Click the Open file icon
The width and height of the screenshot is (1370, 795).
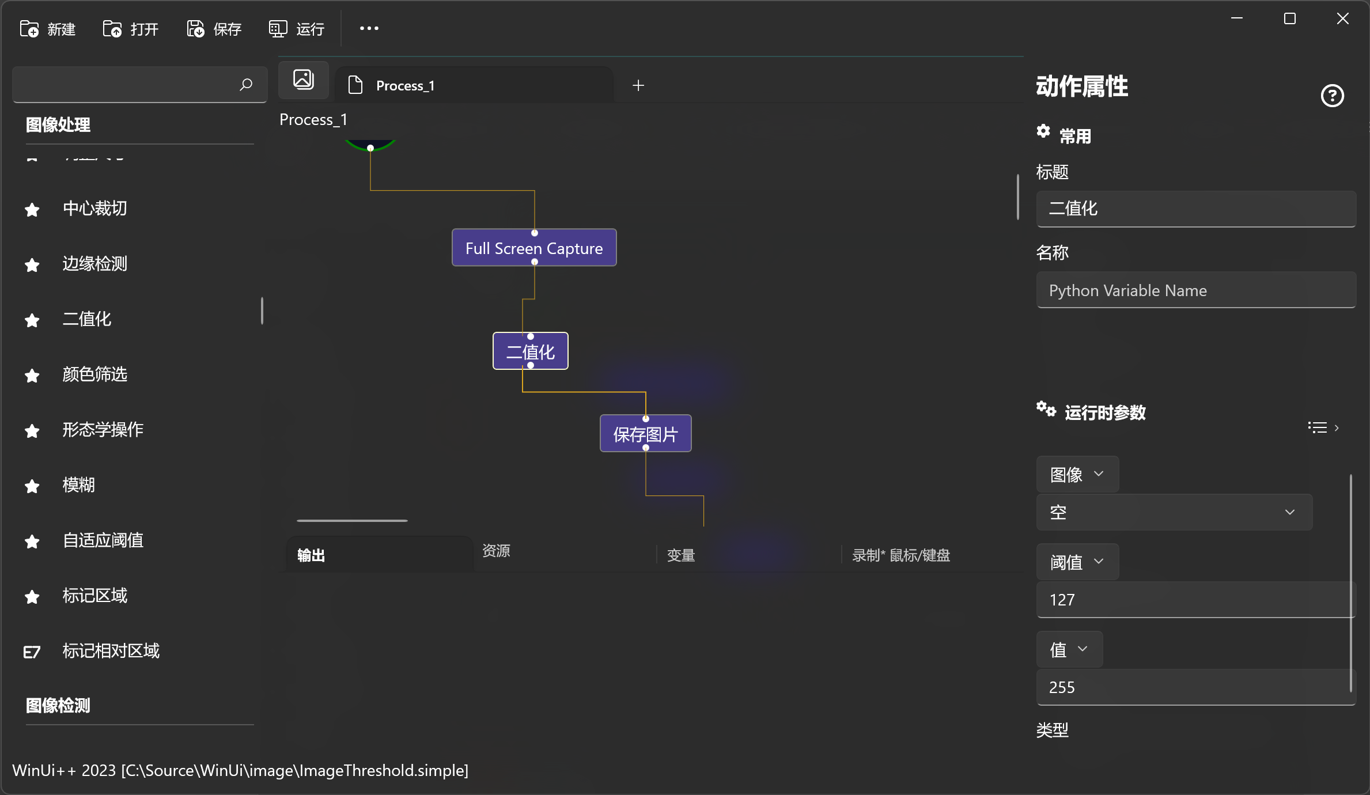pos(112,29)
